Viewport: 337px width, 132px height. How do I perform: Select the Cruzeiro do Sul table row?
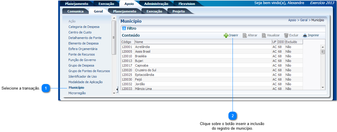[145, 70]
